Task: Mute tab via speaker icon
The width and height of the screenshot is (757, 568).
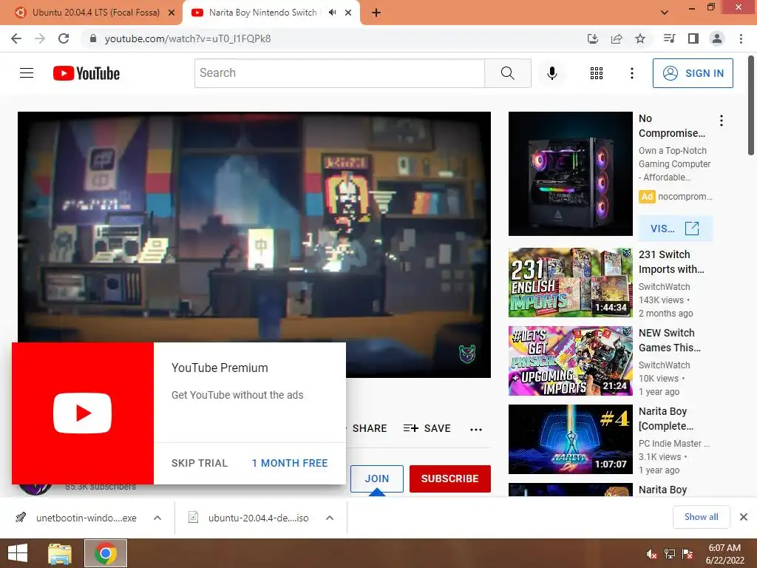Action: (332, 13)
